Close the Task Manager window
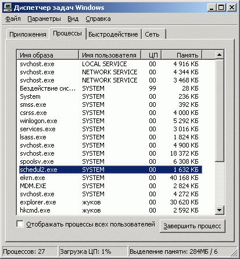Image resolution: width=240 pixels, height=259 pixels. point(231,8)
